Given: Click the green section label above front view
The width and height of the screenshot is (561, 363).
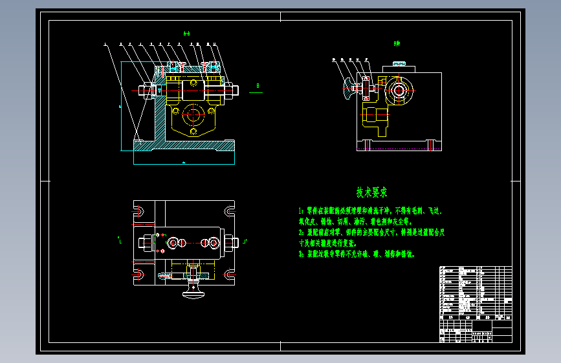Looking at the screenshot, I should coord(186,34).
